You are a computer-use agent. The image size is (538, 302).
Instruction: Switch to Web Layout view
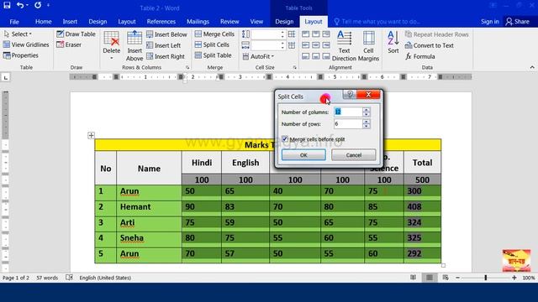(446, 278)
